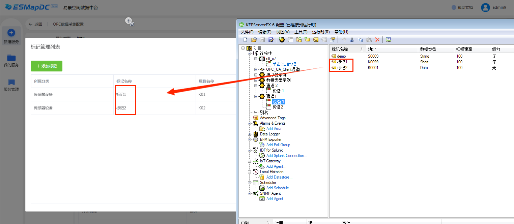This screenshot has height=224, width=514.
Task: Sort by the 标记名称 column header in KEPServerEX
Action: tap(347, 49)
